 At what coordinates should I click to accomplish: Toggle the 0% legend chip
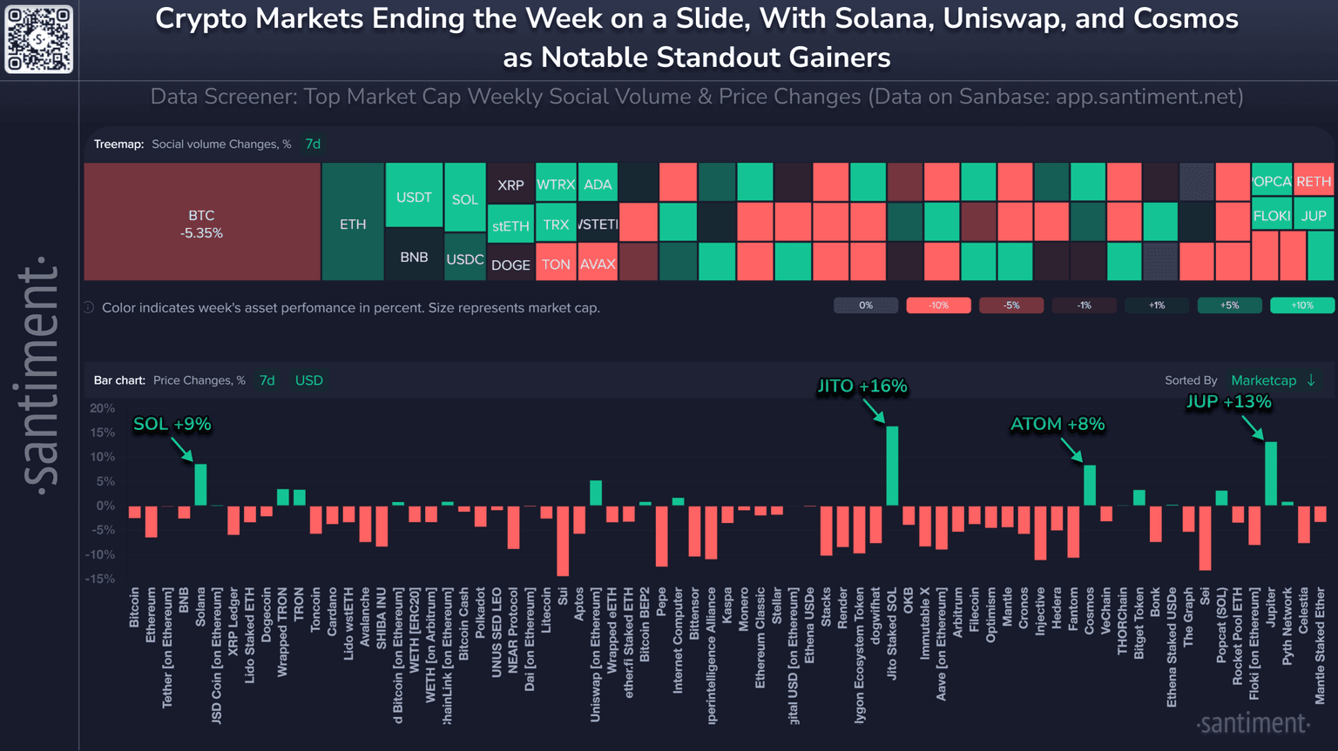coord(865,305)
